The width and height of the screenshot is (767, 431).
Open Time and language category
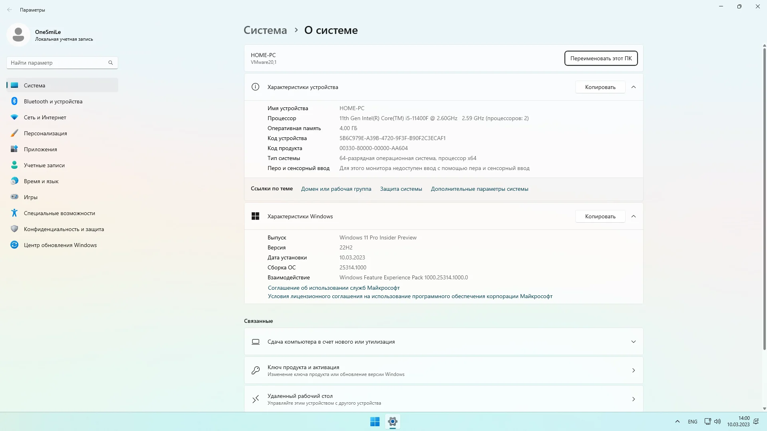coord(41,181)
